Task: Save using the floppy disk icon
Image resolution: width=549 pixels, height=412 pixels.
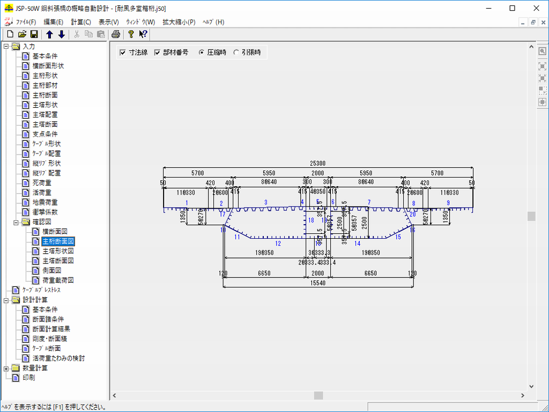Action: pyautogui.click(x=34, y=34)
